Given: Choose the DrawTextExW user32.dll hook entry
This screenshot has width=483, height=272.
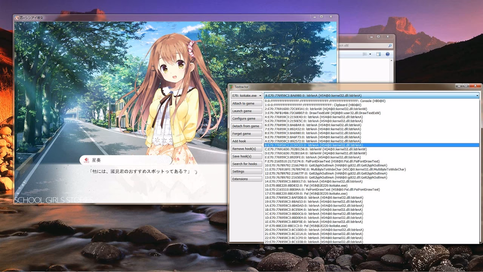Looking at the screenshot, I should coord(372,113).
